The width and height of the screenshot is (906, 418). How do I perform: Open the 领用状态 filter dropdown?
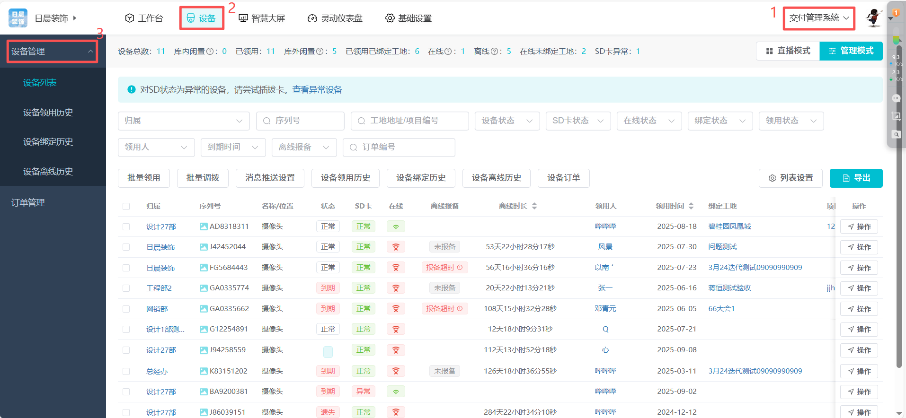(x=791, y=121)
